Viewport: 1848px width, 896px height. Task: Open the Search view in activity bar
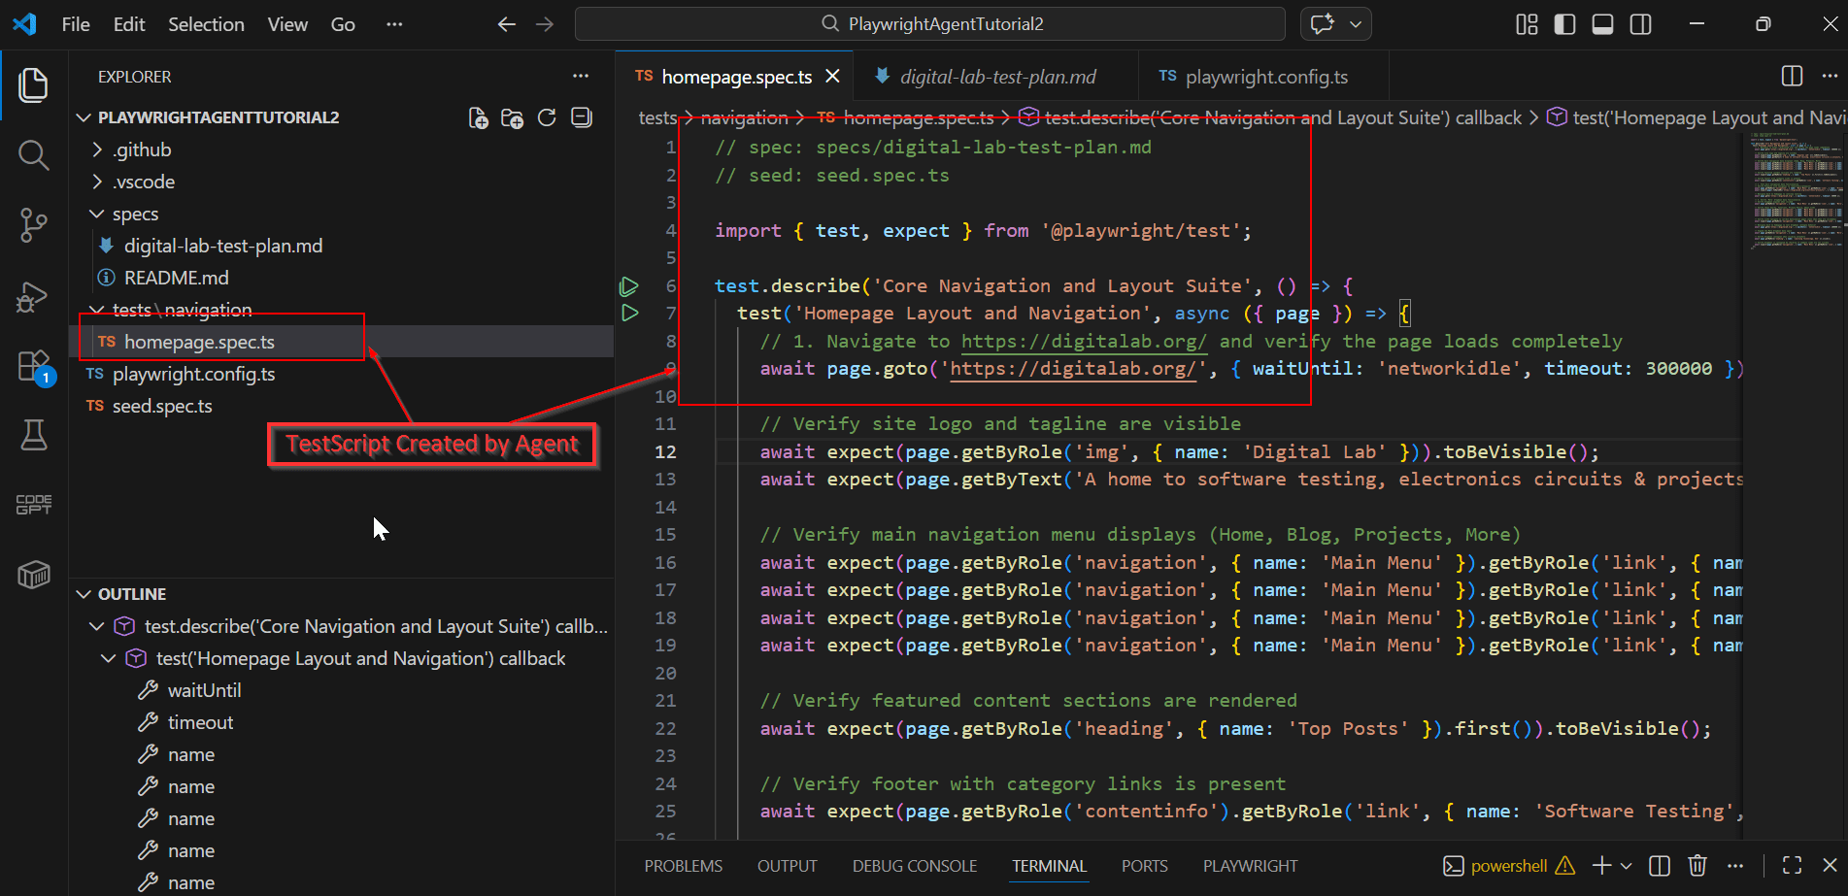pyautogui.click(x=33, y=154)
